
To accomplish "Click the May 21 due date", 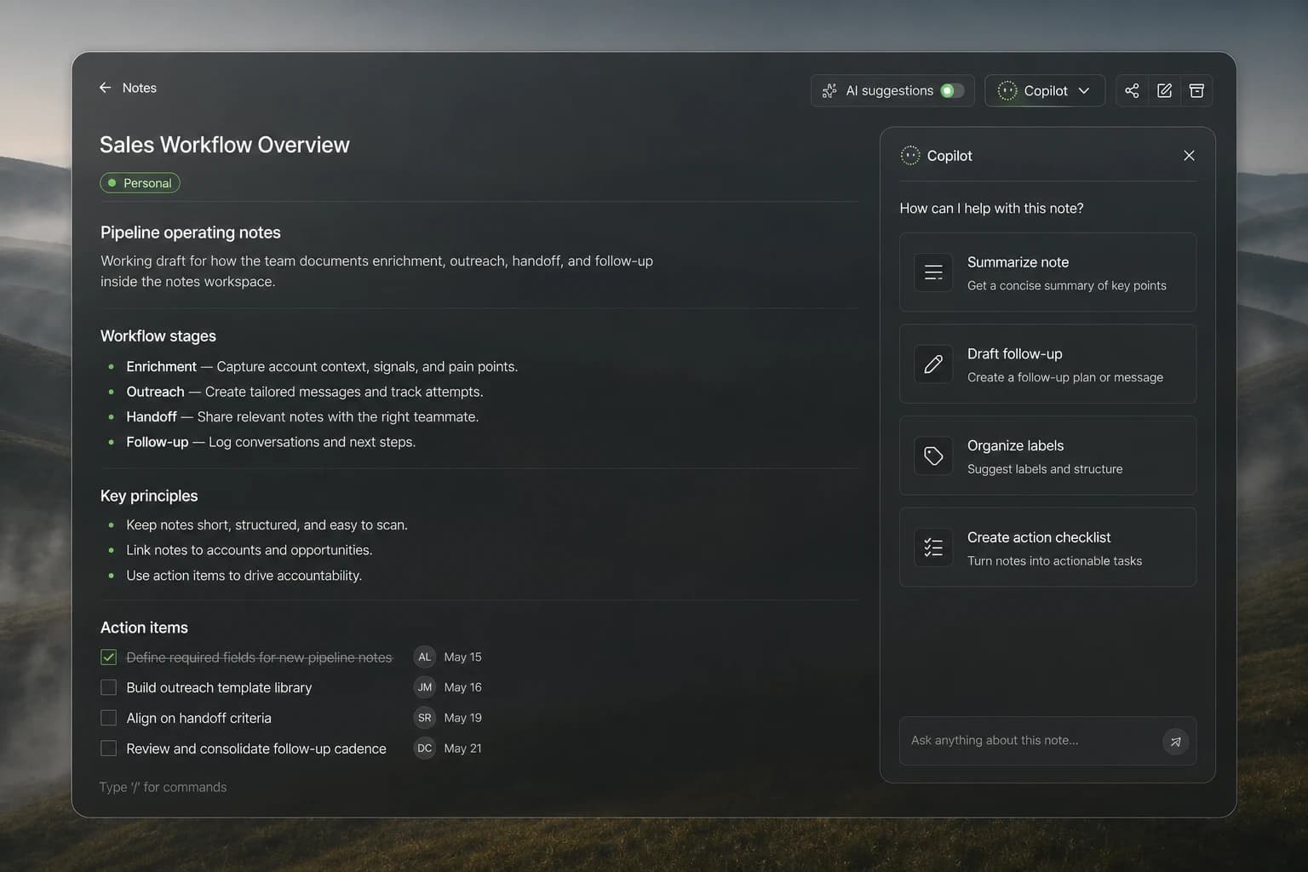I will tap(462, 749).
